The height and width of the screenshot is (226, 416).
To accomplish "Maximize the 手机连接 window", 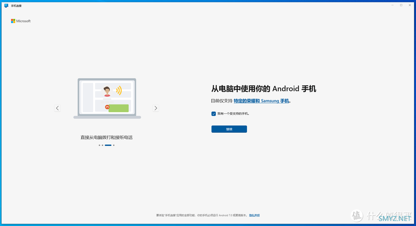I will click(x=401, y=5).
